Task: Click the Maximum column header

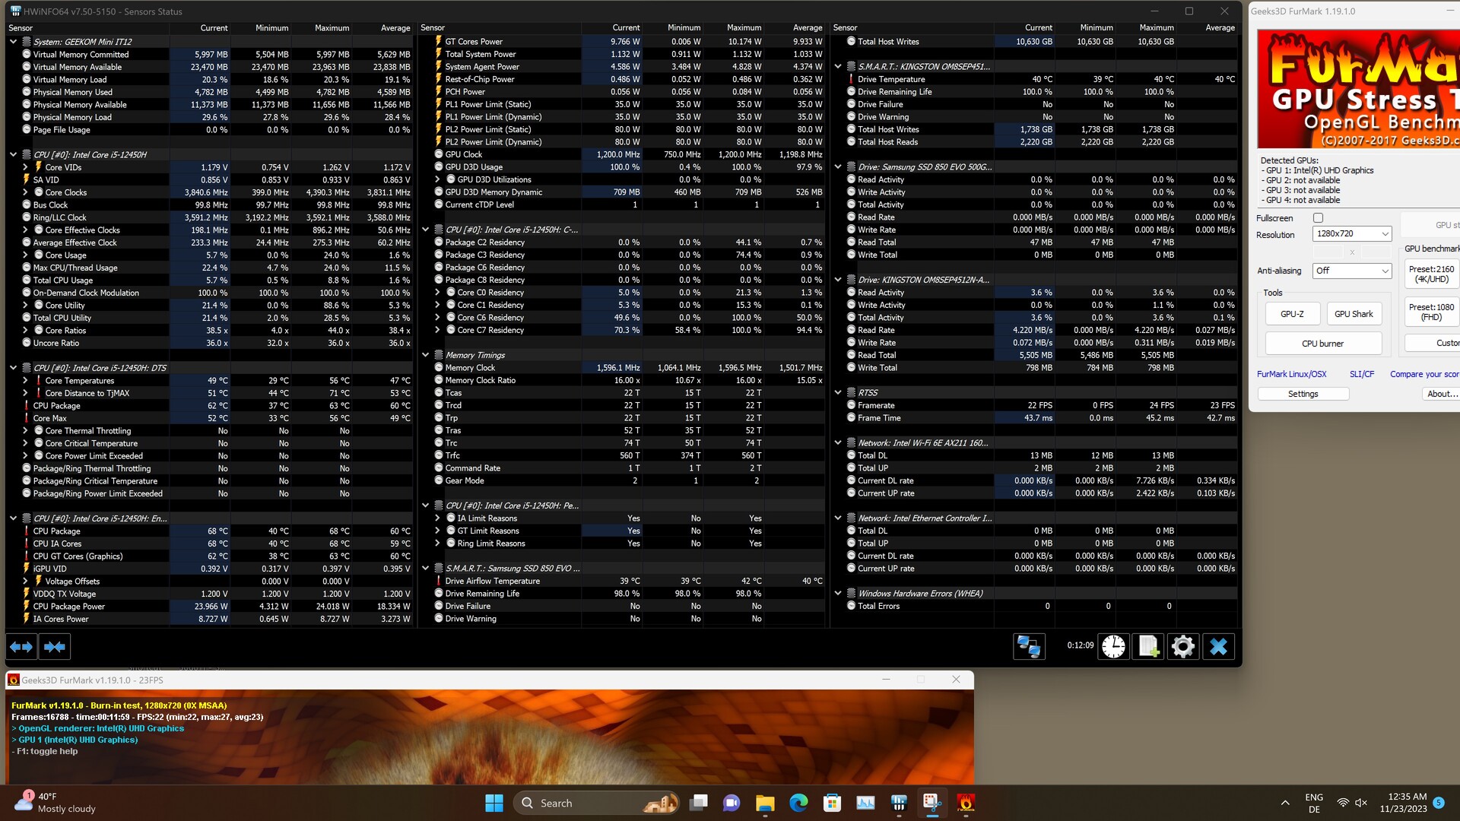Action: click(332, 28)
